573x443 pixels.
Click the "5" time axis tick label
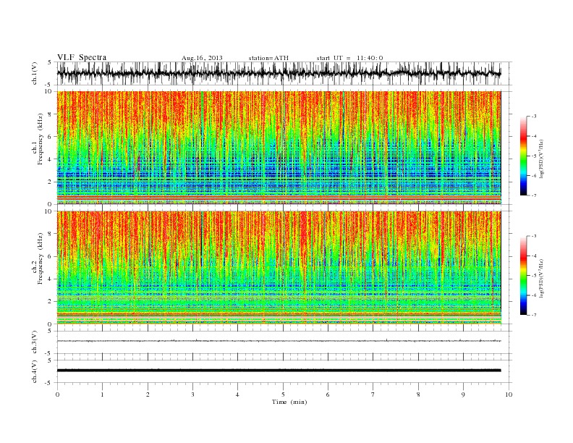coord(283,395)
